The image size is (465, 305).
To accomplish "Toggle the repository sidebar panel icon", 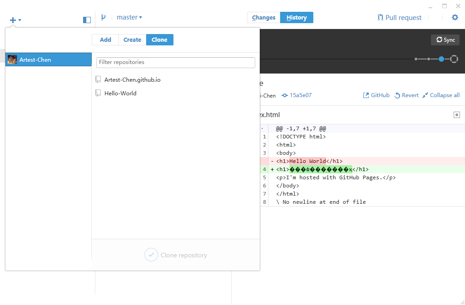I will (x=87, y=20).
